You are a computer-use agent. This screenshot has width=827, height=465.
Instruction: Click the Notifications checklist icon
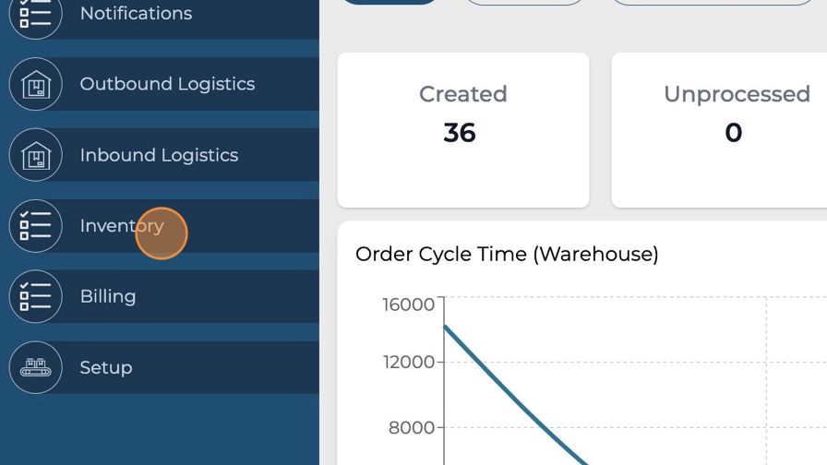35,14
